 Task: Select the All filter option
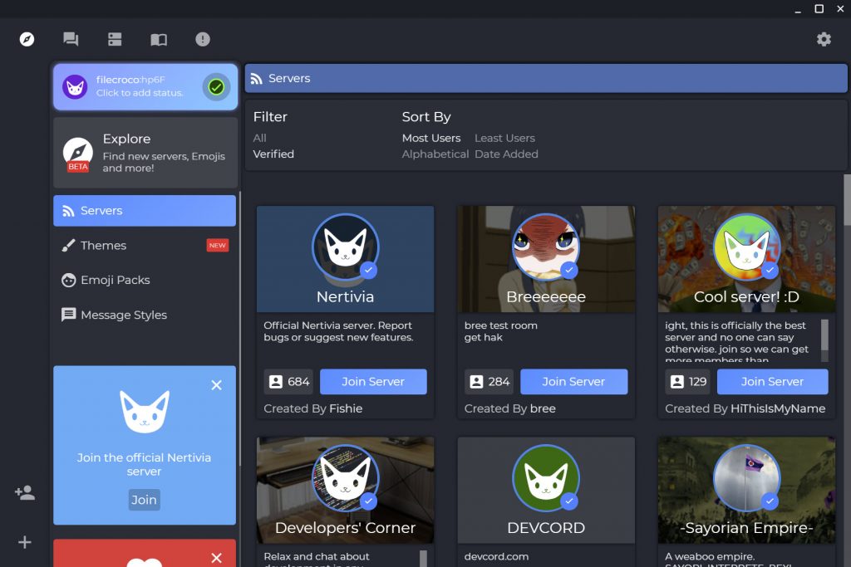point(259,139)
